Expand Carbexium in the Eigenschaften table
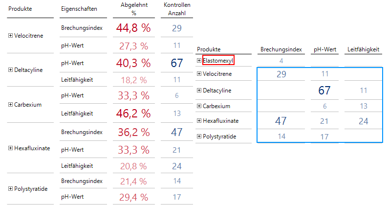The width and height of the screenshot is (388, 205). 11,105
